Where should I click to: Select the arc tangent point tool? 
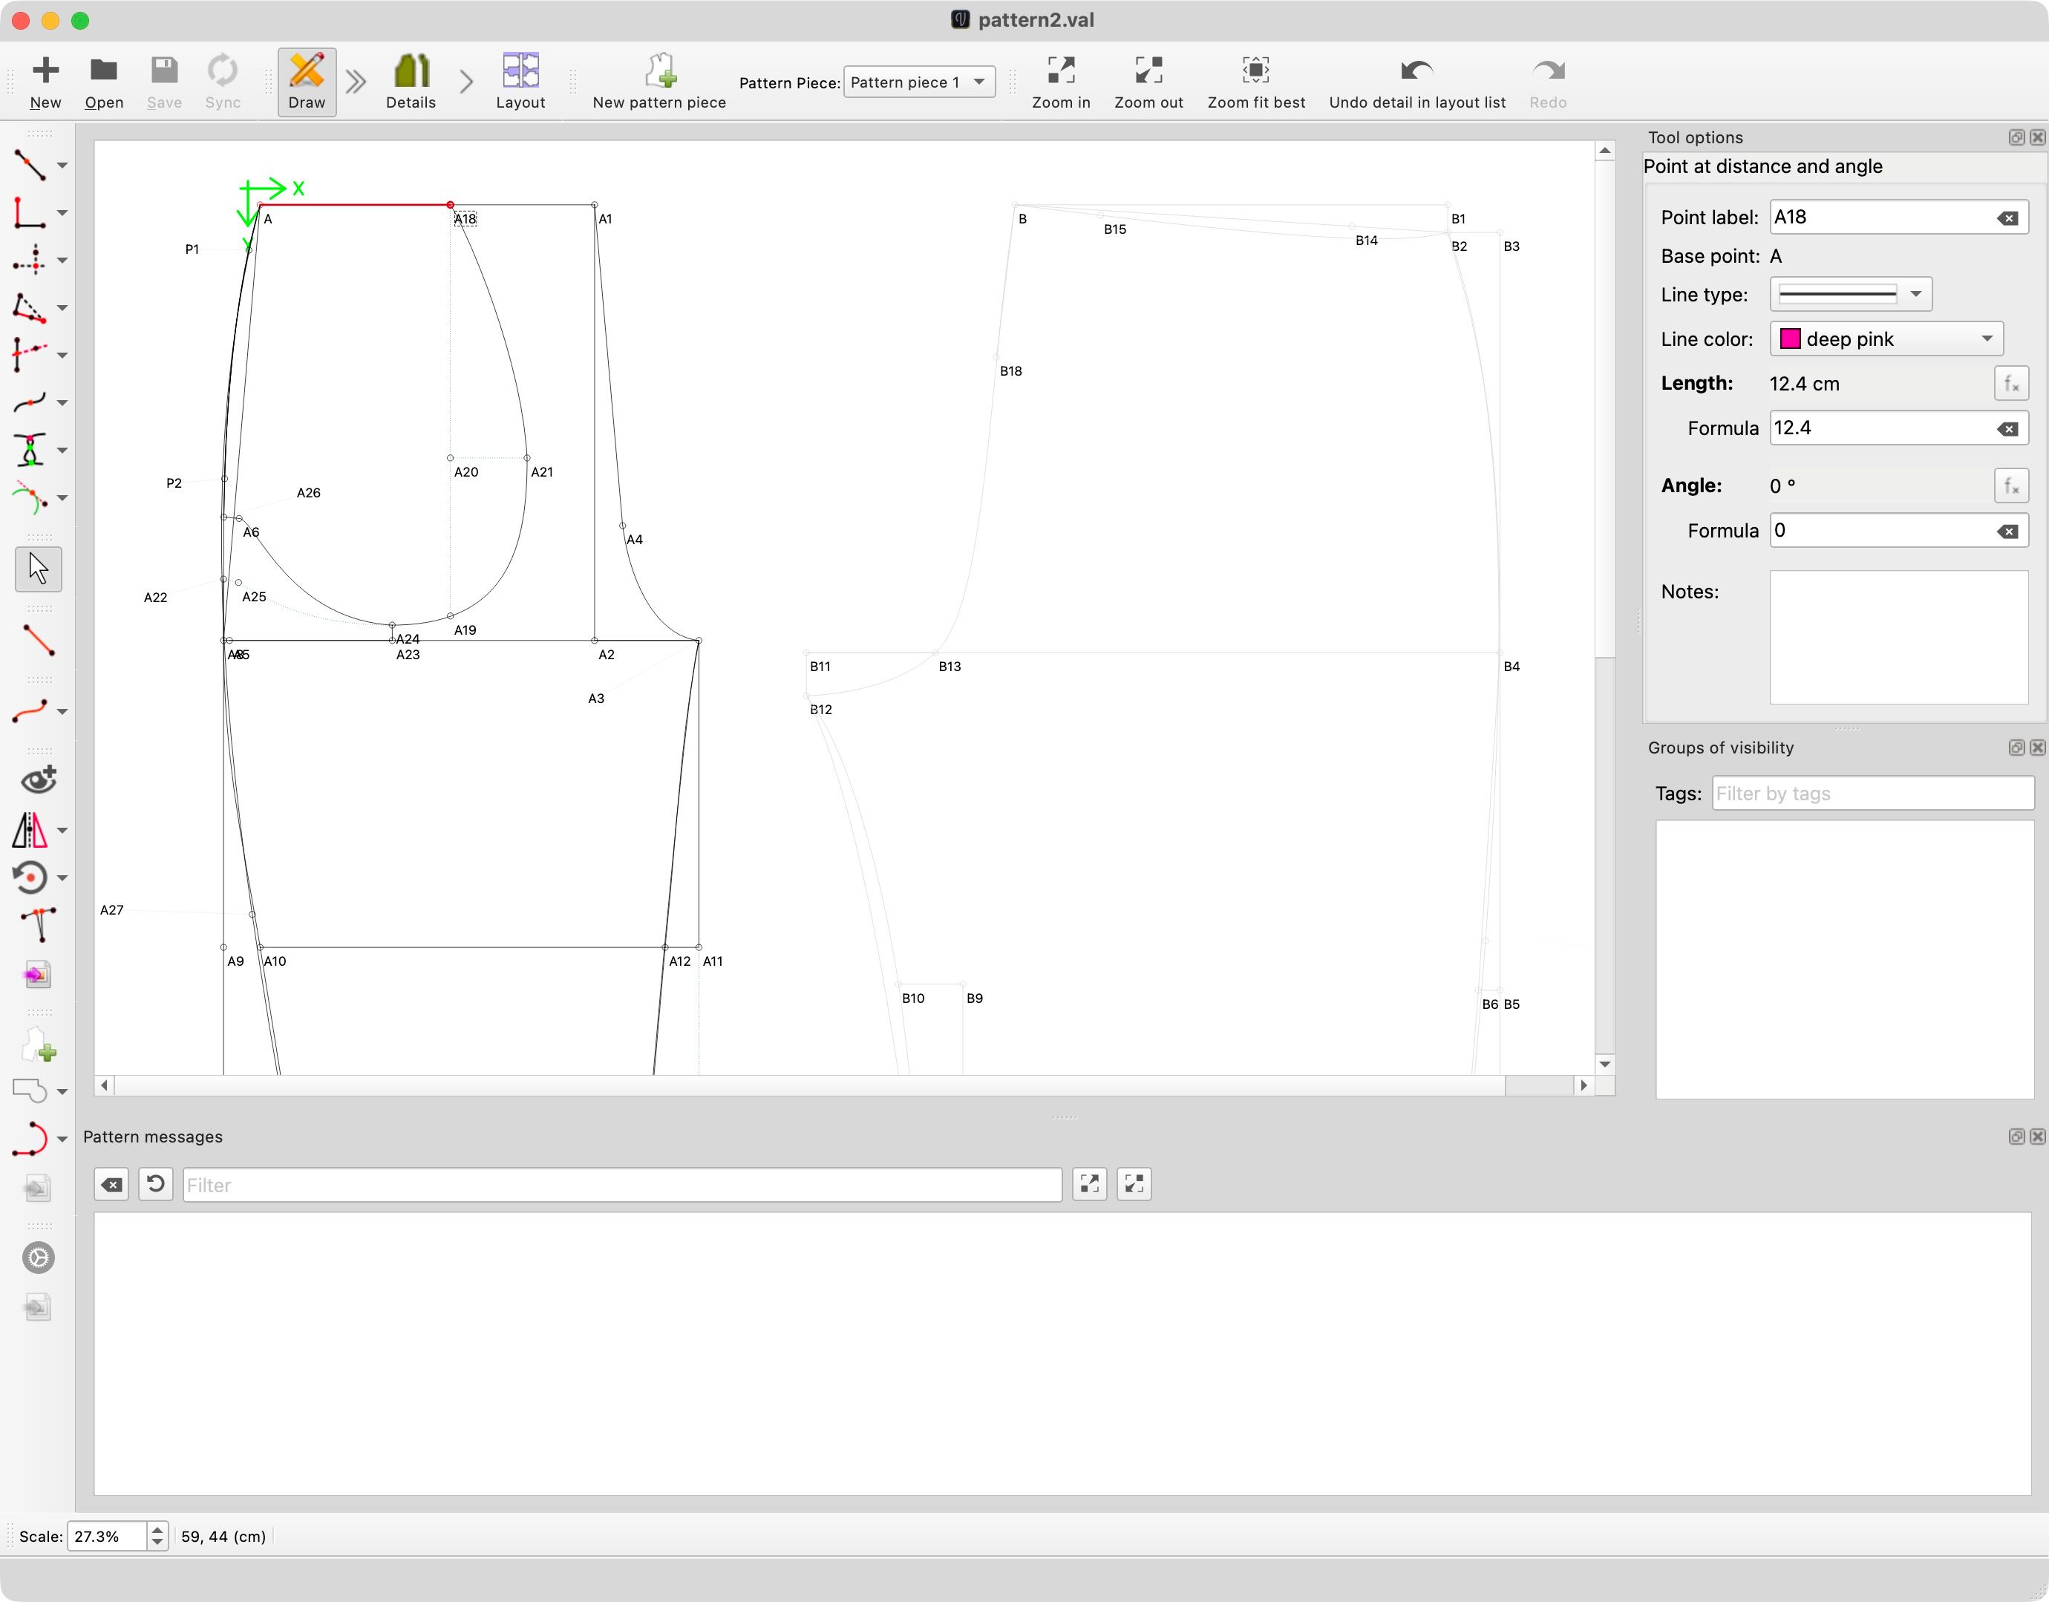[x=30, y=498]
